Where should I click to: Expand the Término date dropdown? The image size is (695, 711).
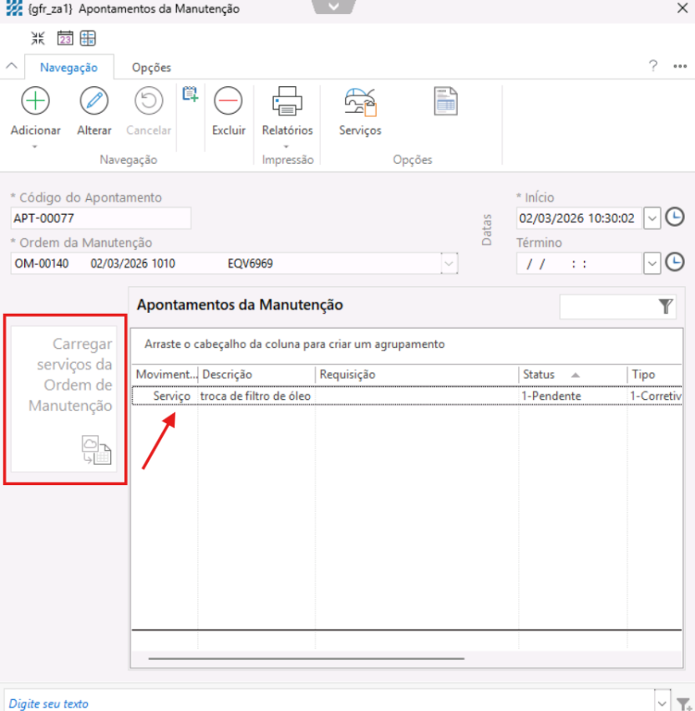[x=652, y=263]
